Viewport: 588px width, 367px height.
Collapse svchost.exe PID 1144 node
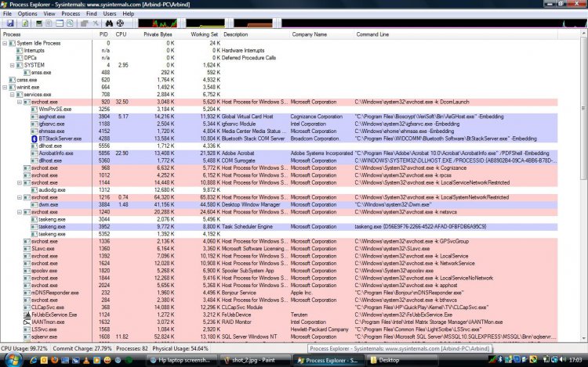point(20,182)
